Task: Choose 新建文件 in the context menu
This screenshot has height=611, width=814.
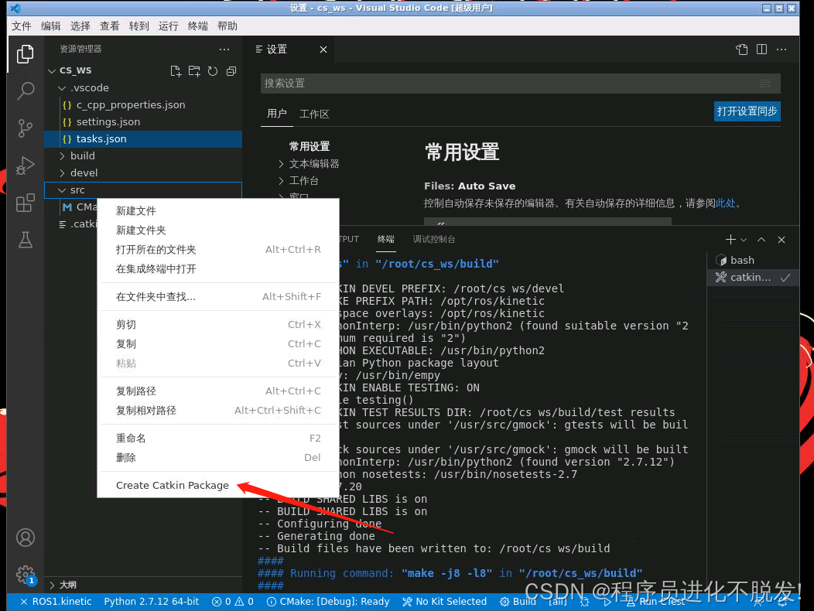Action: click(218, 211)
